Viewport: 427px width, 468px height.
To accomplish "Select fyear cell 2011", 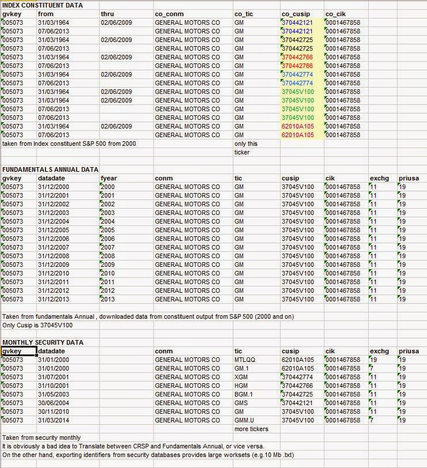I will (126, 282).
